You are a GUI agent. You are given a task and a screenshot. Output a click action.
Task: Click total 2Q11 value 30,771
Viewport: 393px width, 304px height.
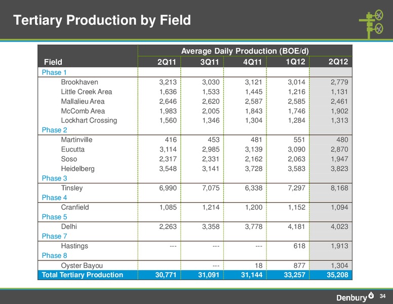click(x=166, y=275)
